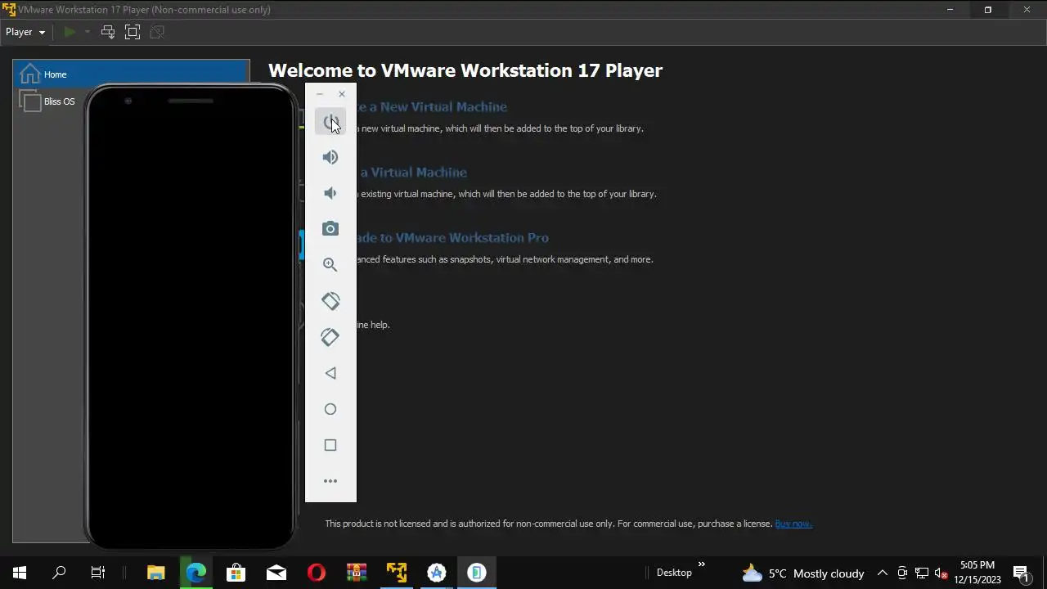The height and width of the screenshot is (589, 1047).
Task: Click Upgrade to VMware Workstation Pro link
Action: click(452, 237)
